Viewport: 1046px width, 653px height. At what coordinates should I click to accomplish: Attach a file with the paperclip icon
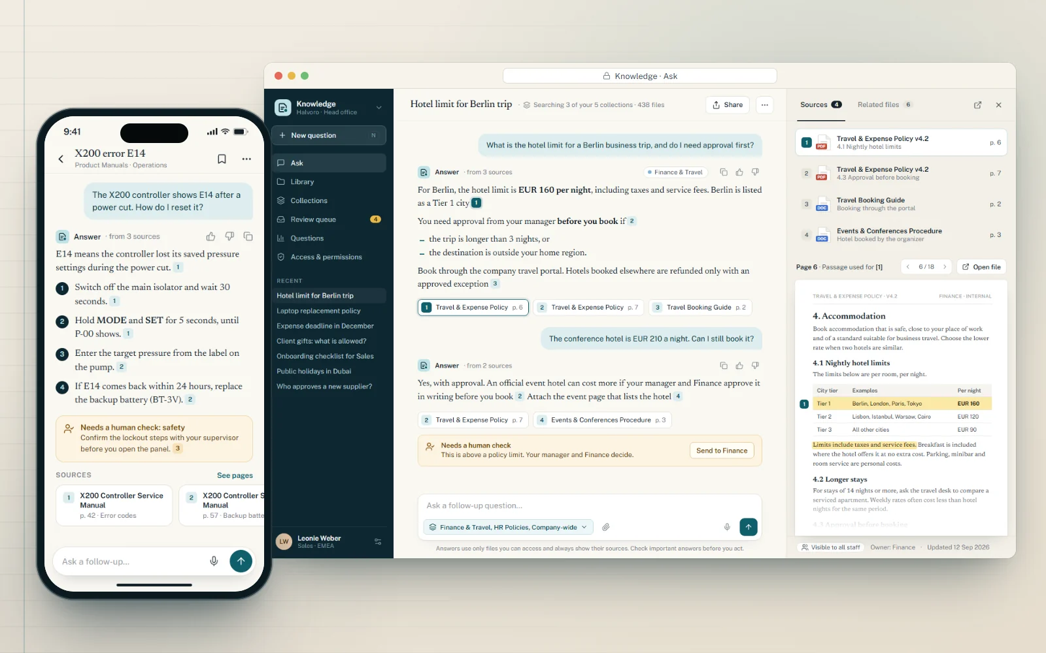(606, 527)
